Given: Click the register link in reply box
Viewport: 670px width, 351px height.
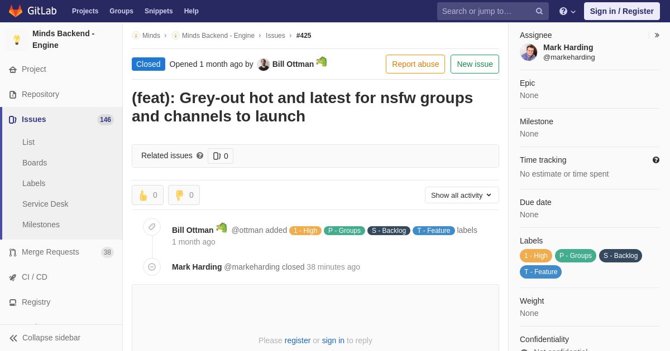Looking at the screenshot, I should pos(298,340).
